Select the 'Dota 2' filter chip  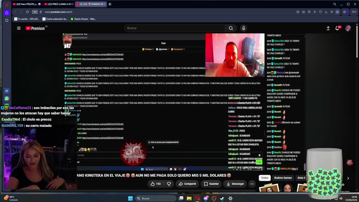pos(301,178)
